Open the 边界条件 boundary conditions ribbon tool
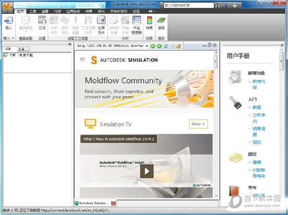The height and width of the screenshot is (215, 288). (101, 25)
